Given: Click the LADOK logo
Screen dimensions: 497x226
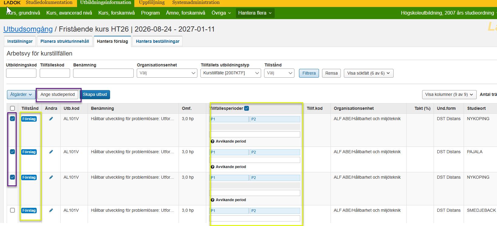Looking at the screenshot, I should pos(12,3).
